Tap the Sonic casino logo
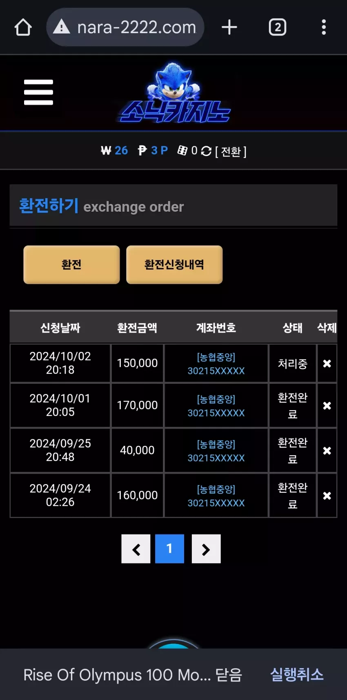This screenshot has height=700, width=347. point(175,93)
